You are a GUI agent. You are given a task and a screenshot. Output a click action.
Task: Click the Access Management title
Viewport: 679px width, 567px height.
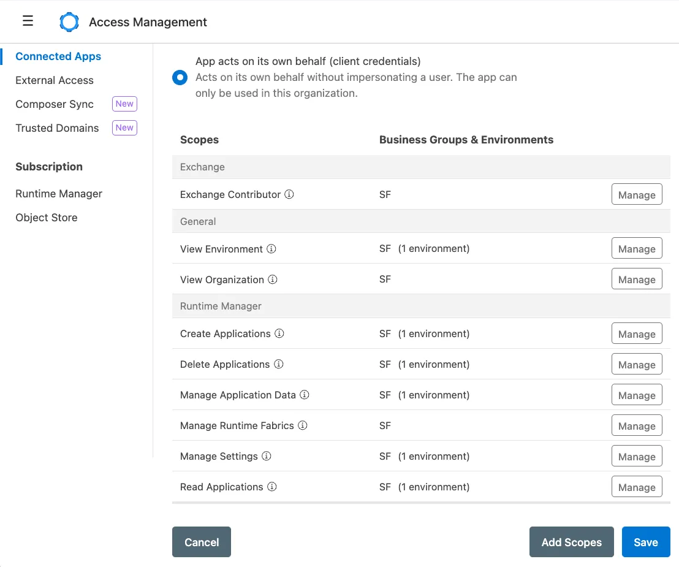point(148,22)
